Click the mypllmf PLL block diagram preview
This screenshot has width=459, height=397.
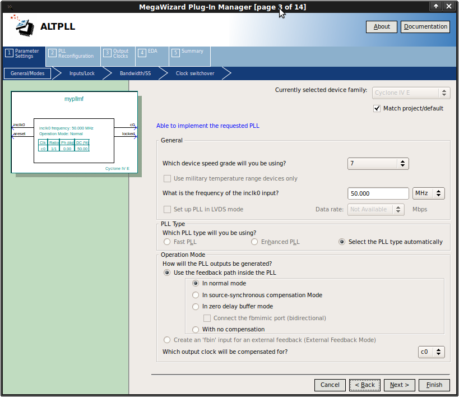point(74,133)
